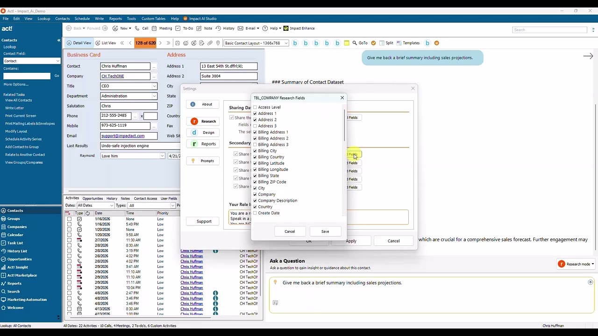Open History from the toolbar
The width and height of the screenshot is (598, 336).
coord(225,28)
